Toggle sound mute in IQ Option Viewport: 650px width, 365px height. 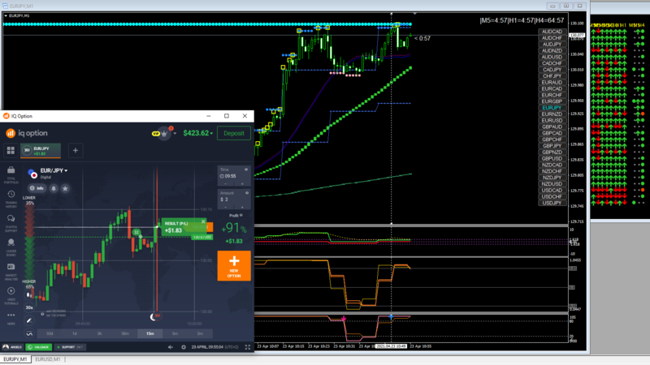point(171,347)
